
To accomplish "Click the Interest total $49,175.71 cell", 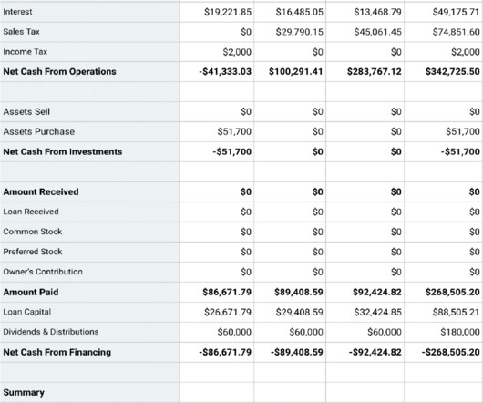I will click(x=456, y=12).
